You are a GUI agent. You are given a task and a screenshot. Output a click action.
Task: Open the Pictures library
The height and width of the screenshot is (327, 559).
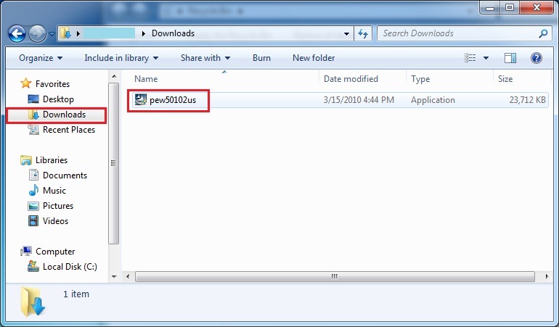pos(57,206)
